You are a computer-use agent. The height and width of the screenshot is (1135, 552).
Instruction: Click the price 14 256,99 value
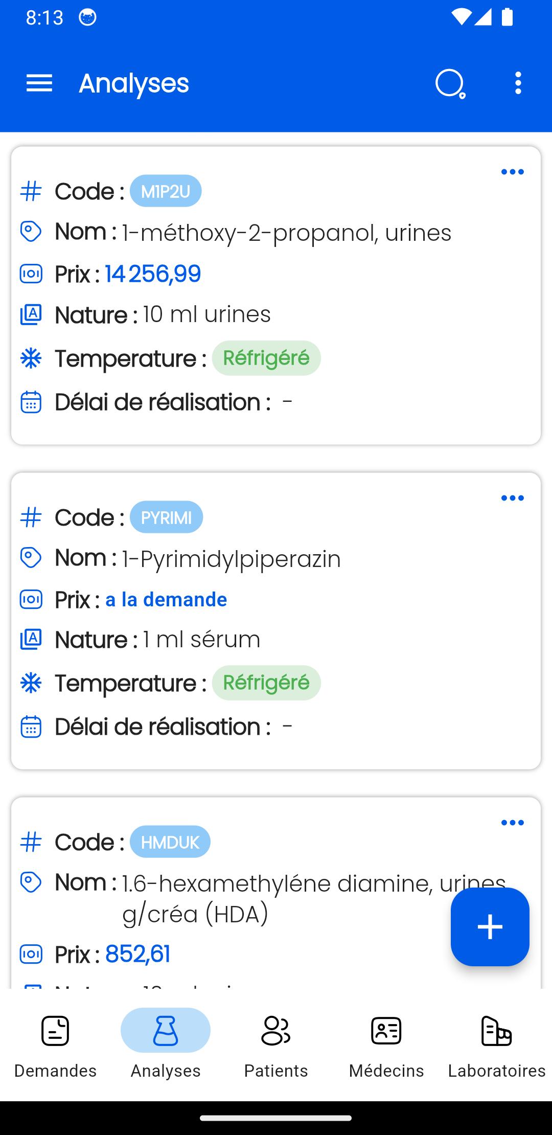[x=153, y=274]
